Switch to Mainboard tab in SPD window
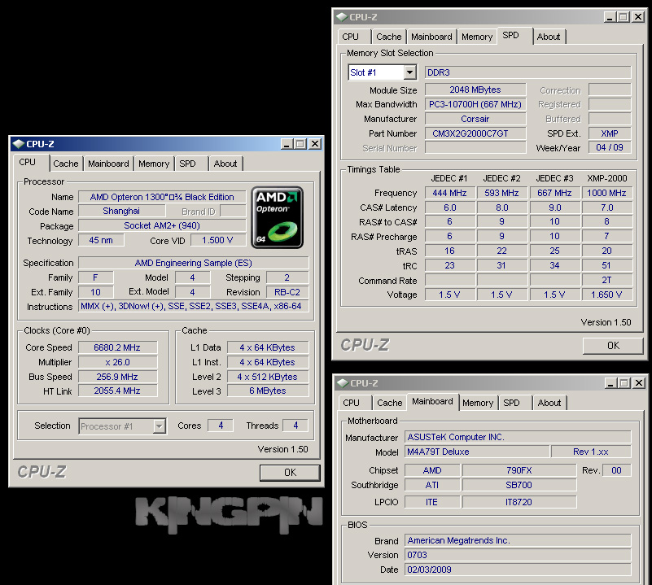Image resolution: width=652 pixels, height=585 pixels. 431,37
